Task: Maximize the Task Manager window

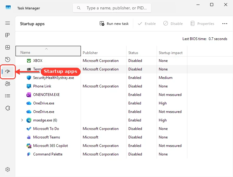Action: pos(212,5)
